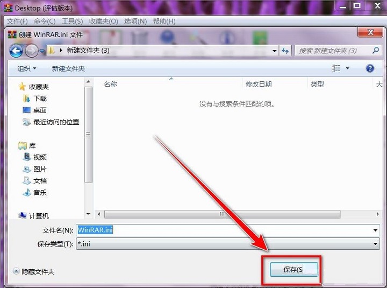Click the 保存 button
The height and width of the screenshot is (288, 387).
pos(293,270)
